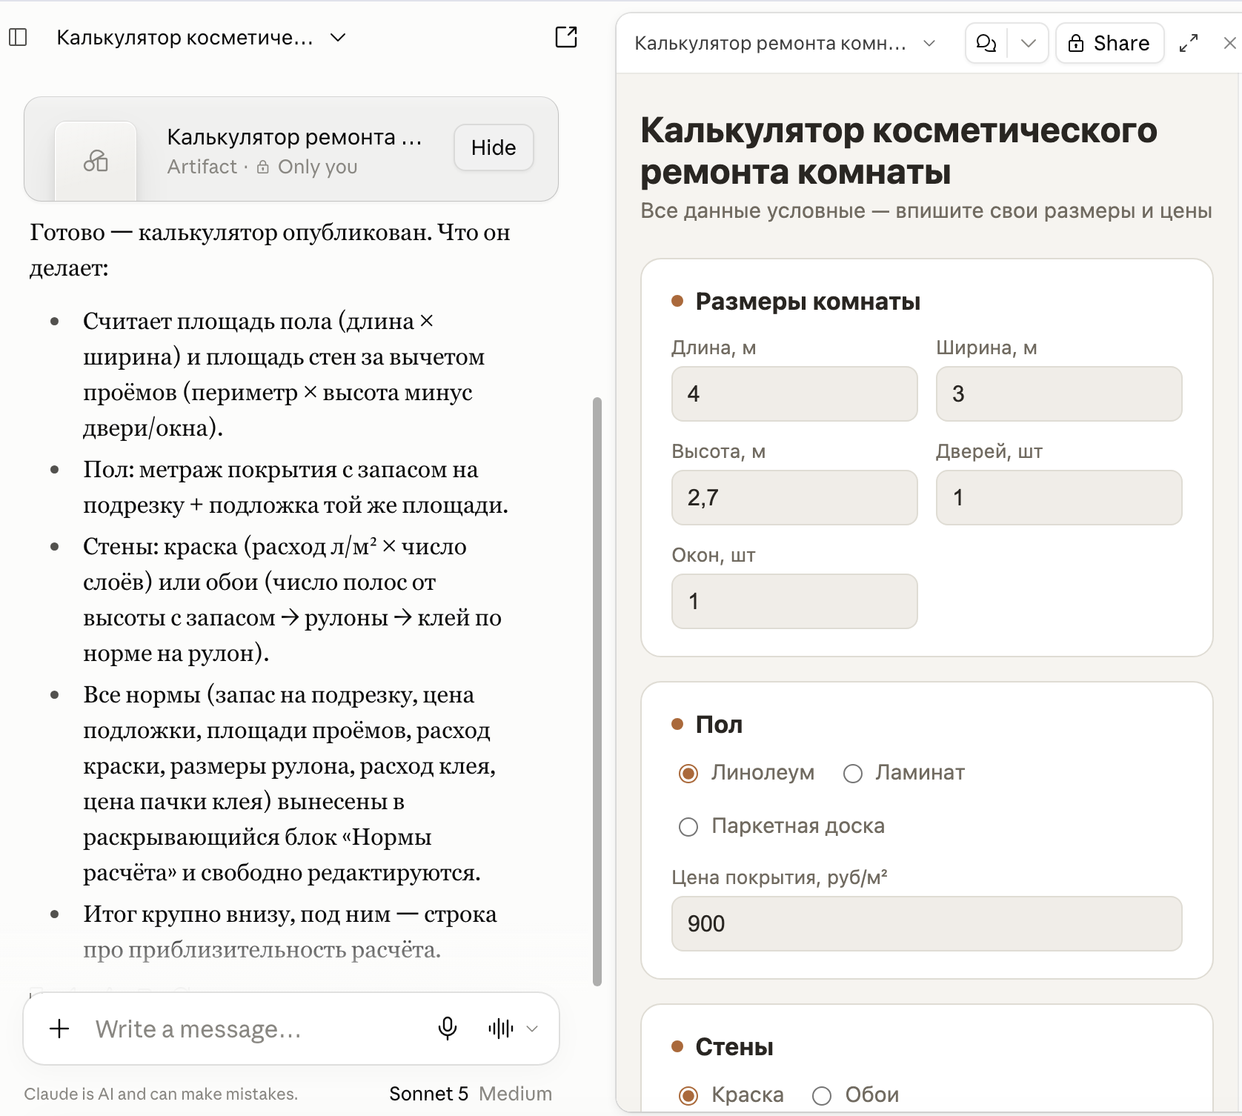Click the Калькулятор косметического ремонта комнаты title
Viewport: 1242px width, 1116px height.
(x=899, y=151)
